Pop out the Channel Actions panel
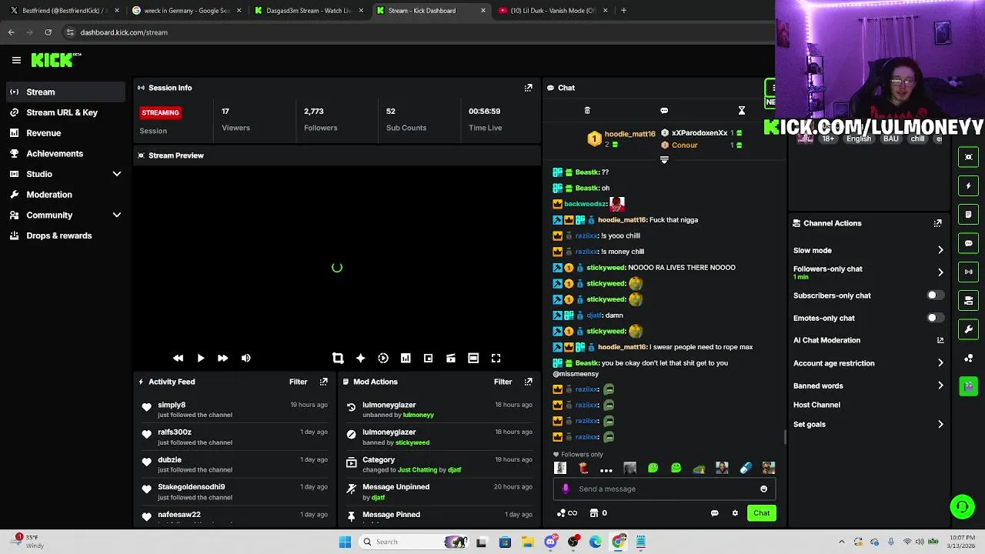This screenshot has height=554, width=985. (937, 223)
